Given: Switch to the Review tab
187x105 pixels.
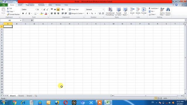Looking at the screenshot, I should [x=58, y=5].
